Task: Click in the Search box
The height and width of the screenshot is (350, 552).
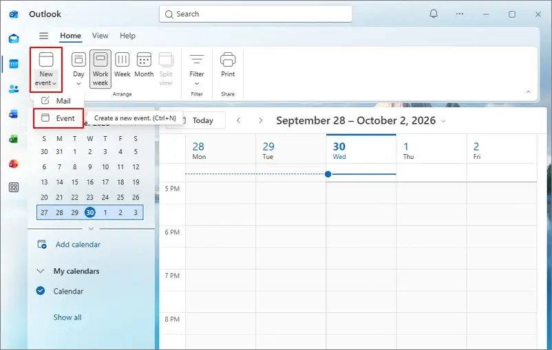Action: pos(255,14)
